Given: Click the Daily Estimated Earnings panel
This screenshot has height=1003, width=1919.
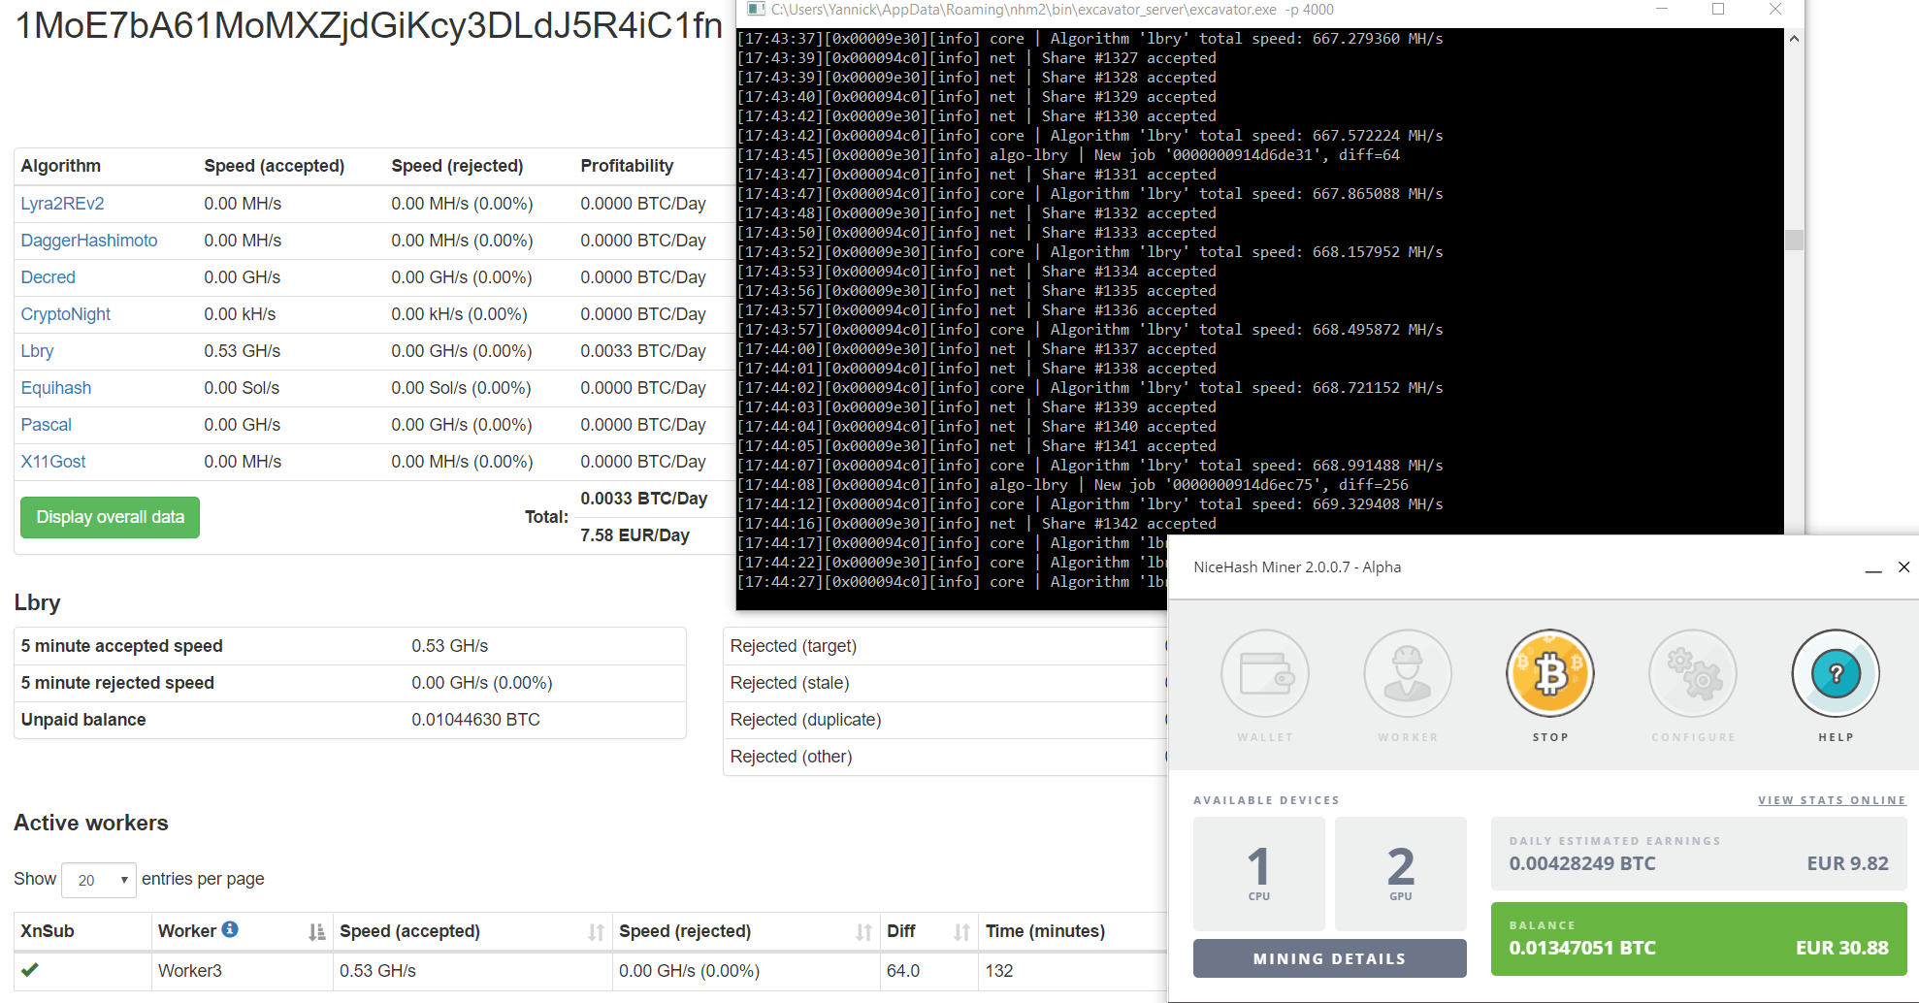Looking at the screenshot, I should (1699, 854).
